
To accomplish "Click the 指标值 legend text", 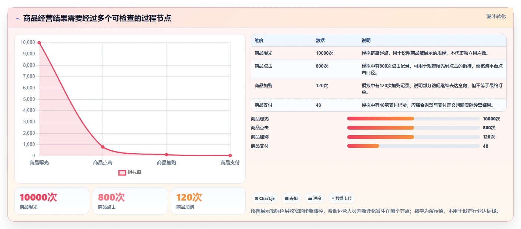I will click(x=134, y=172).
